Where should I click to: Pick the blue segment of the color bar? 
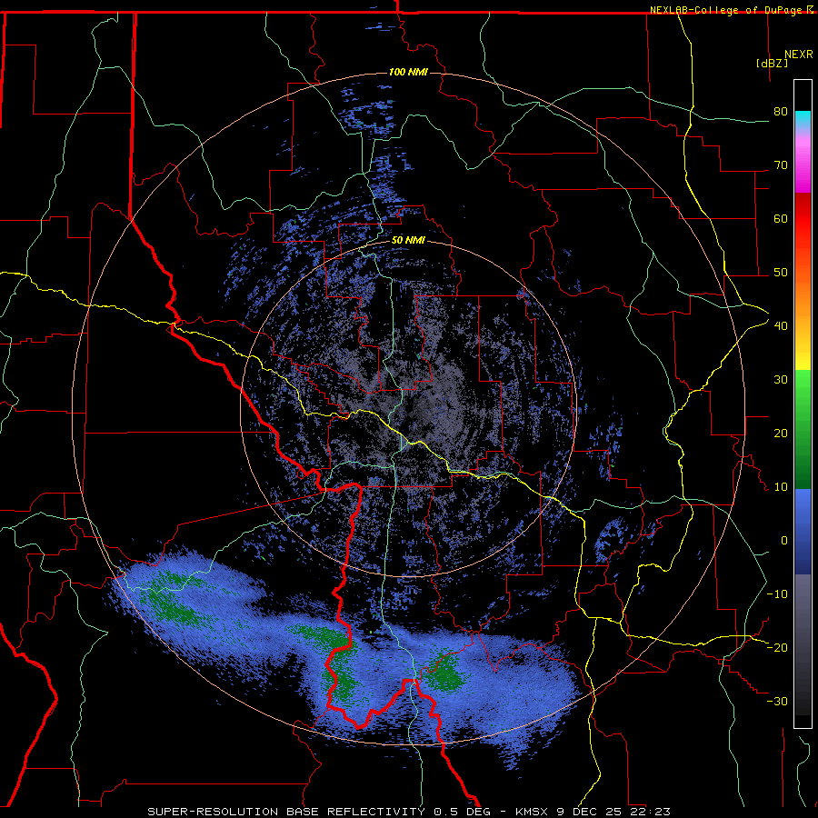click(803, 532)
